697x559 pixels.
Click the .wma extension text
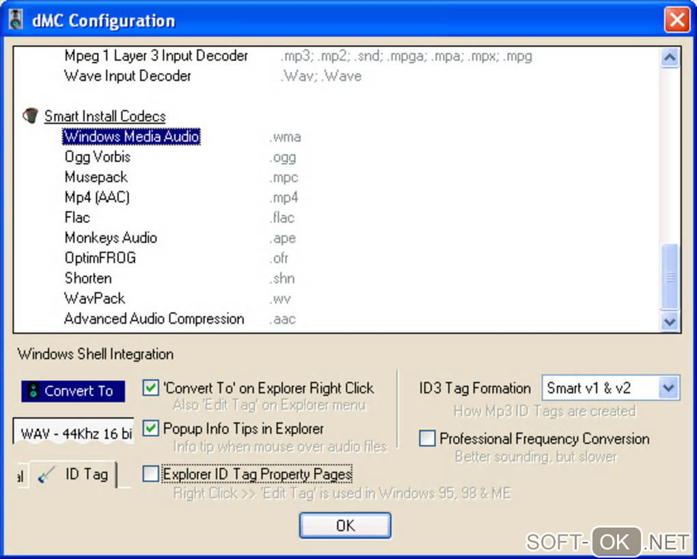[x=285, y=137]
